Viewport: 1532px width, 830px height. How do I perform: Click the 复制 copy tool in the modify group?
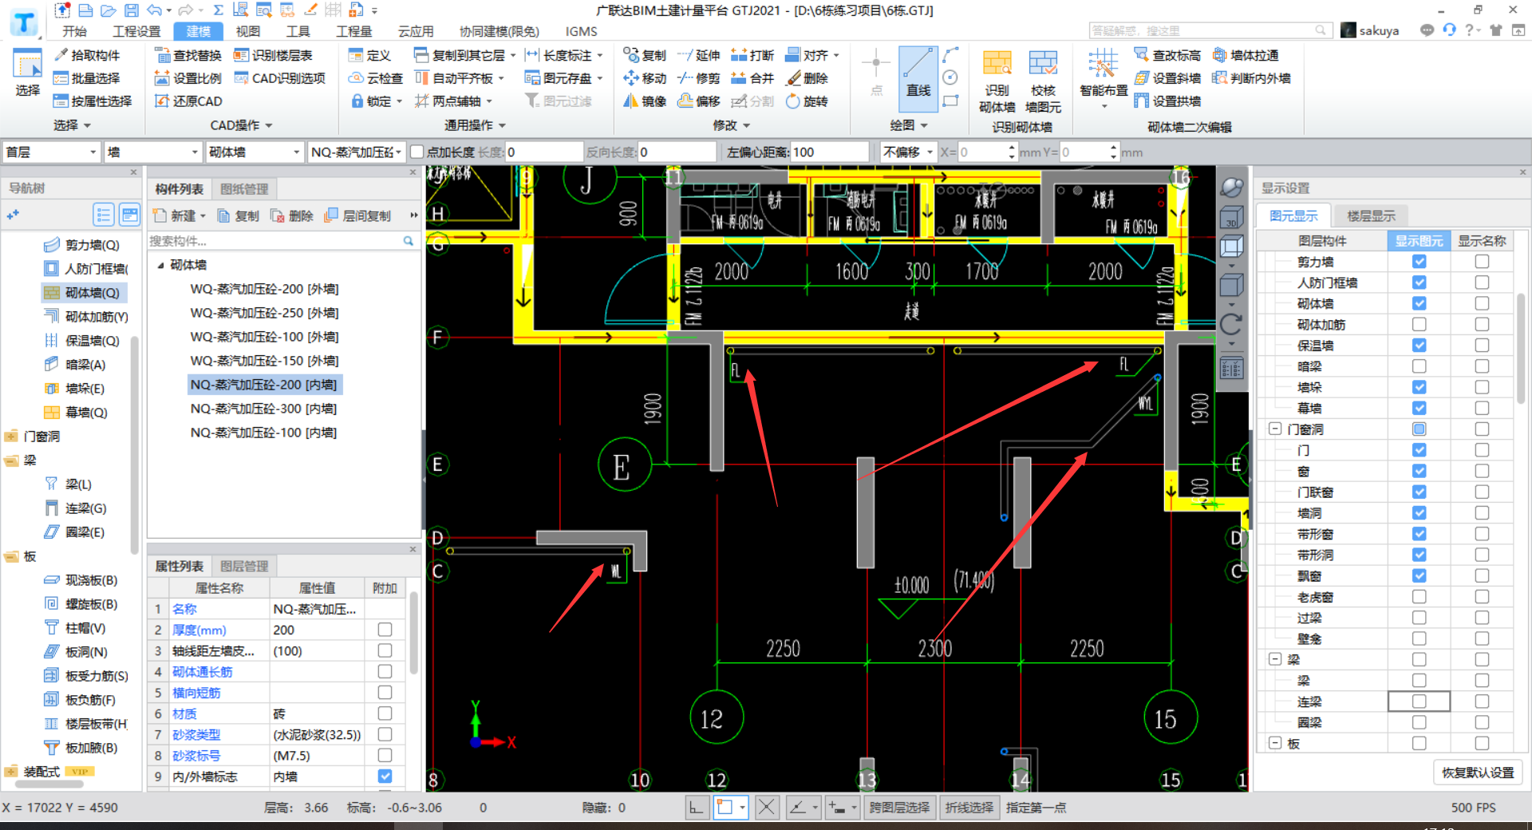[x=645, y=55]
